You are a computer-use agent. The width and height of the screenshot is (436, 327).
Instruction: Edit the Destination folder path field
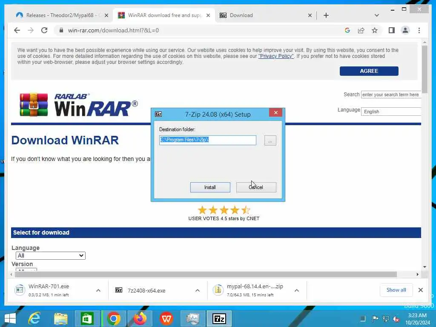(207, 140)
